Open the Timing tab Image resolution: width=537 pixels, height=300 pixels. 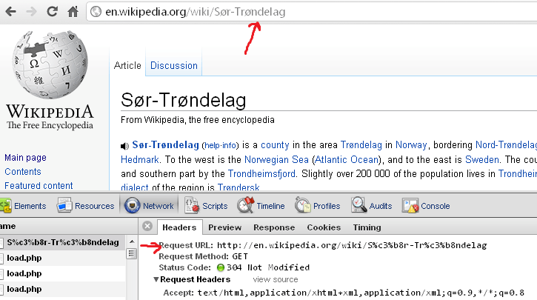click(367, 227)
